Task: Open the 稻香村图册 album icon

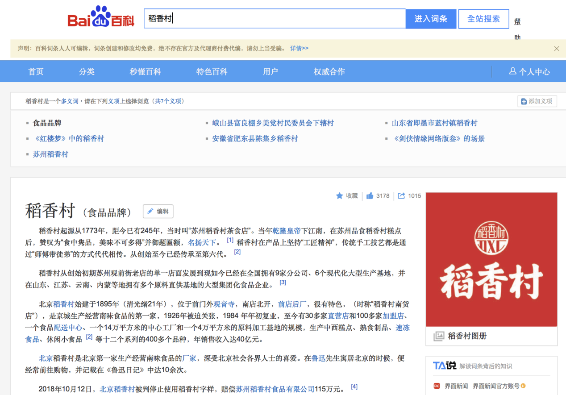Action: [x=440, y=336]
